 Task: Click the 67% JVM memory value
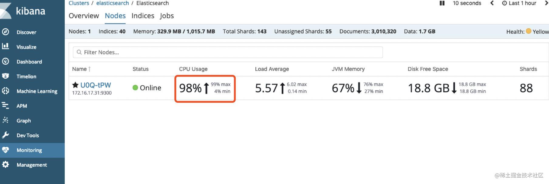pos(343,88)
